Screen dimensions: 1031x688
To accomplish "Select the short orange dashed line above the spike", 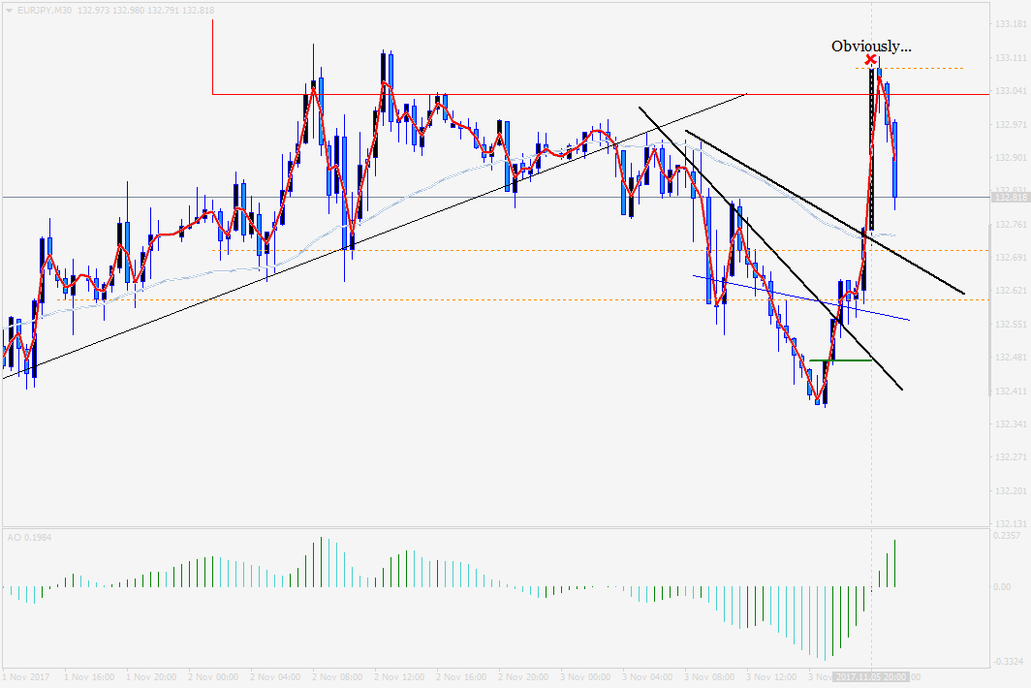I will [x=921, y=68].
